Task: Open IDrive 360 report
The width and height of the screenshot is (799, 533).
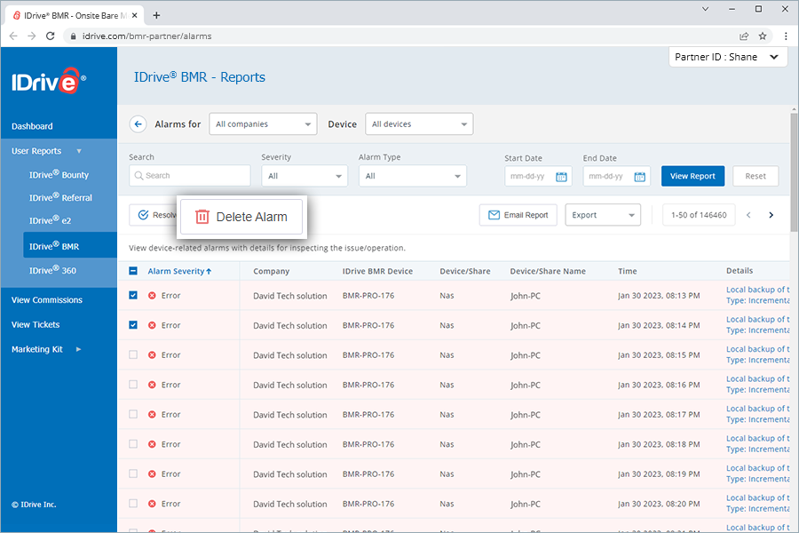Action: (52, 270)
